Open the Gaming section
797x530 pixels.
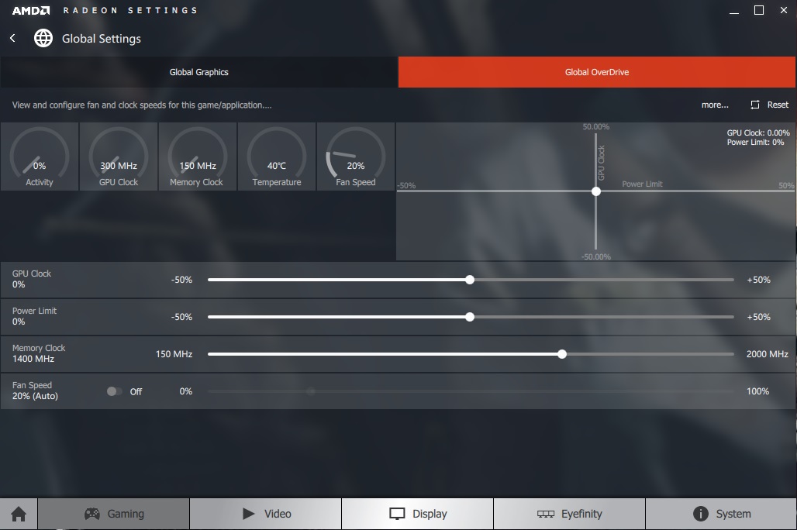(x=114, y=514)
